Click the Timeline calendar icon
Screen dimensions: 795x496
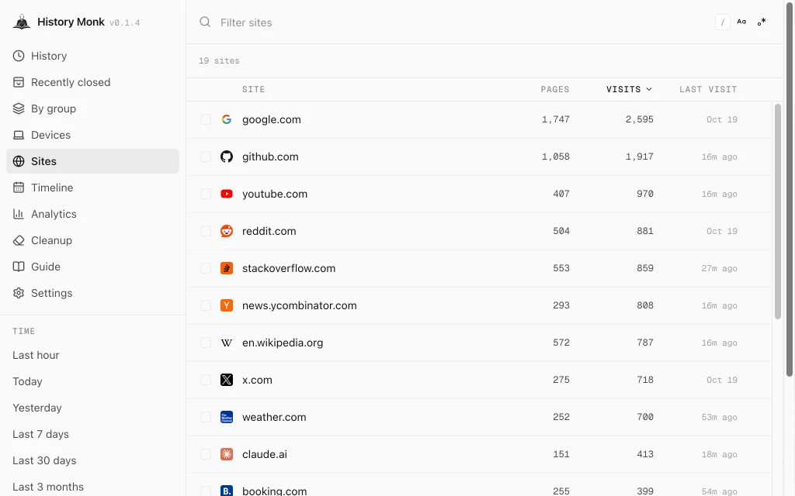19,188
